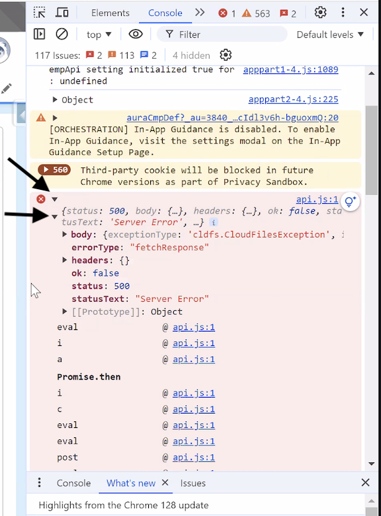The width and height of the screenshot is (381, 516).
Task: Select the What's new drawer tab
Action: point(131,483)
